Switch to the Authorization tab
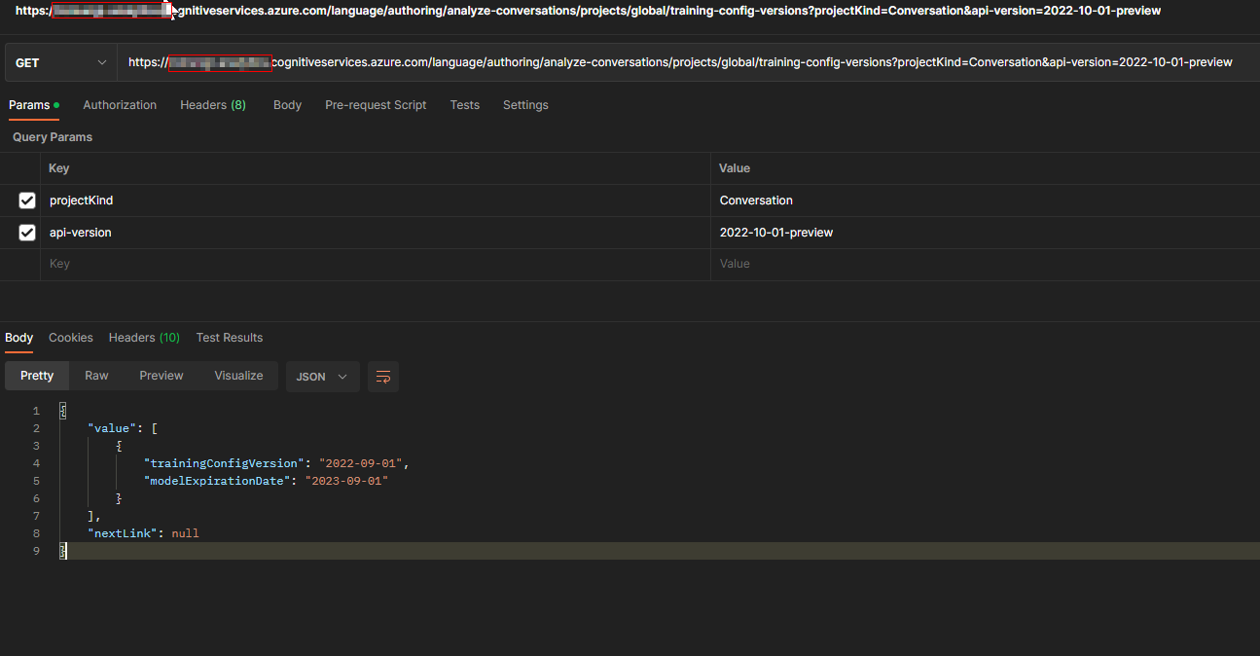The height and width of the screenshot is (656, 1260). pos(120,104)
